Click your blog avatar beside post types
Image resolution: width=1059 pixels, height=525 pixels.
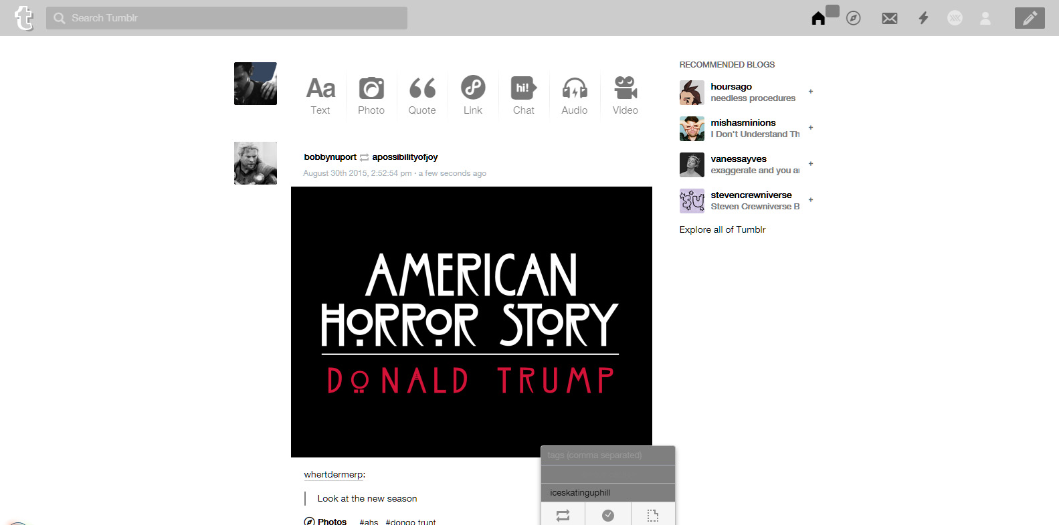[256, 84]
